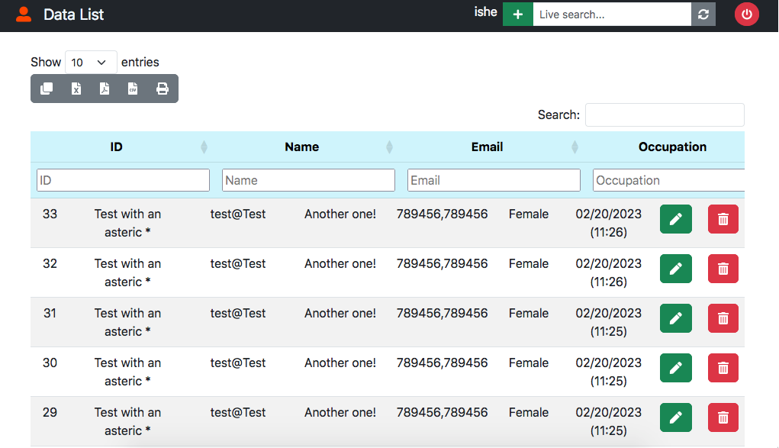
Task: Focus the table Search box
Action: point(664,115)
